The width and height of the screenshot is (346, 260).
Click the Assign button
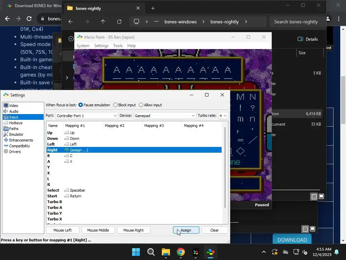(x=186, y=230)
